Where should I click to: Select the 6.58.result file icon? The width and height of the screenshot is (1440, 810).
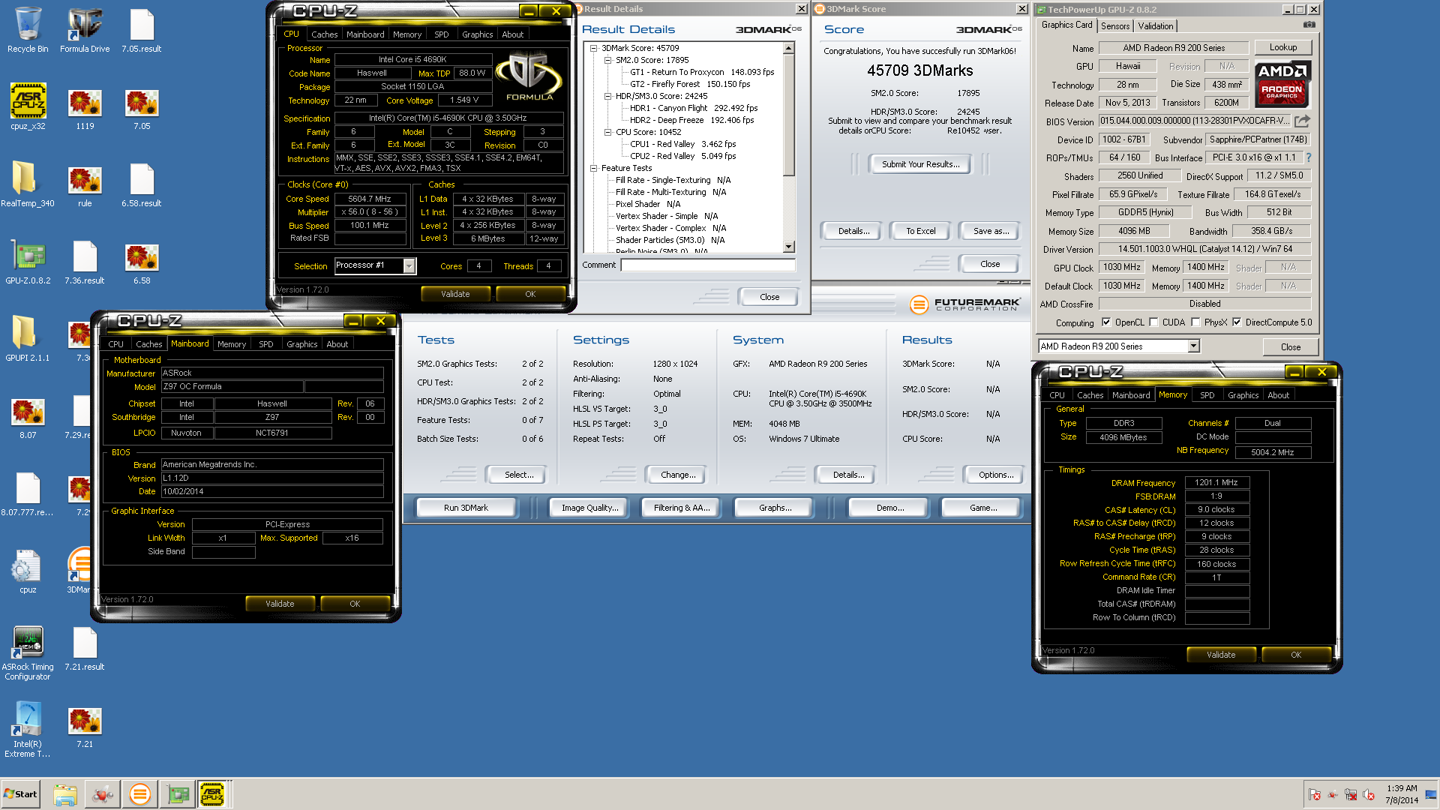coord(142,184)
